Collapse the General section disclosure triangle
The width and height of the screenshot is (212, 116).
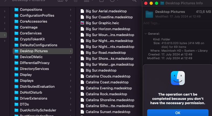pos(146,34)
